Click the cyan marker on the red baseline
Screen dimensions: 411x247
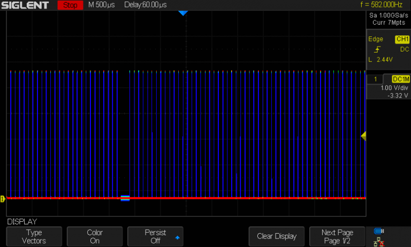point(125,198)
